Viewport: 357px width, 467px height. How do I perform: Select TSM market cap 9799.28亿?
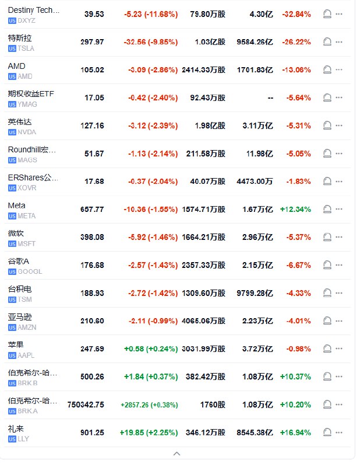point(255,294)
